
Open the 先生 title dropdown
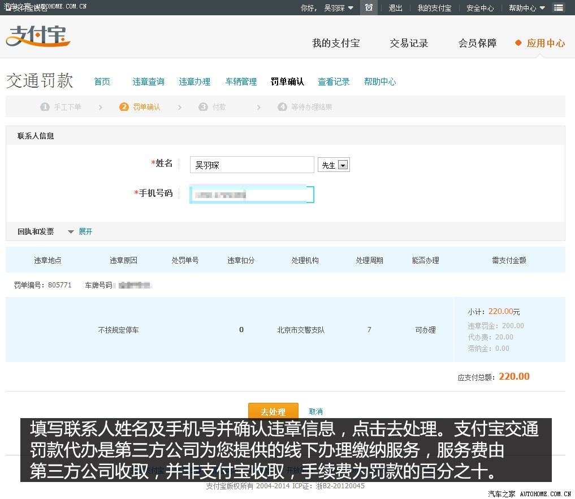(334, 165)
